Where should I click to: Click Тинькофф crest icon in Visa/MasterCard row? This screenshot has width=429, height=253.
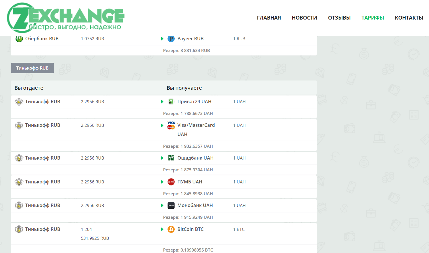coord(19,125)
